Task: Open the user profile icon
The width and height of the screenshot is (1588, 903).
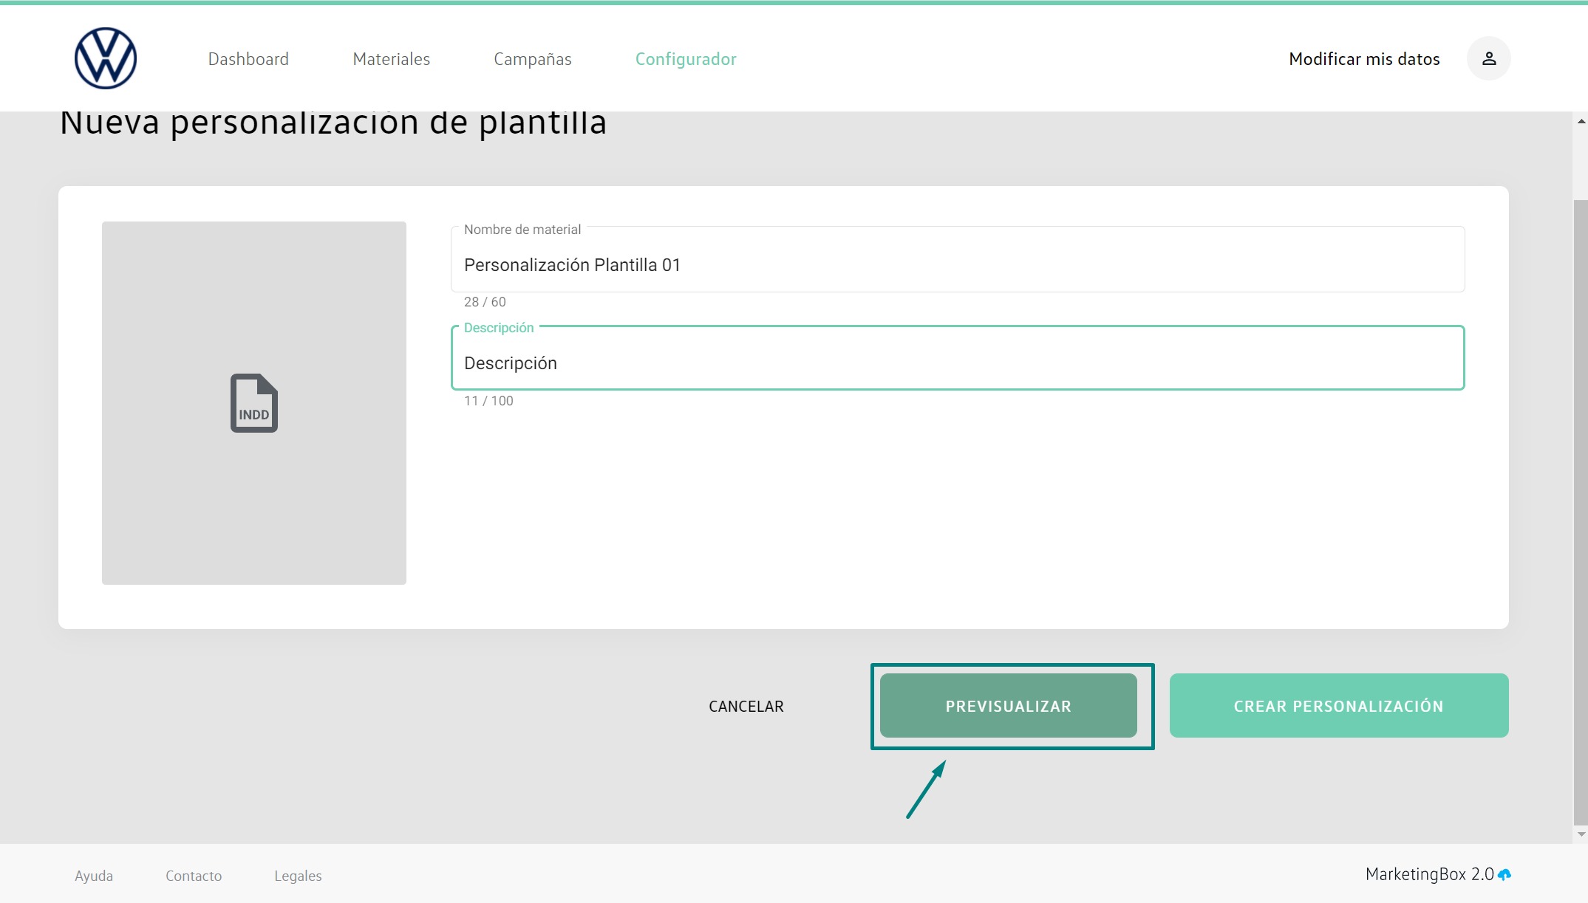Action: [x=1488, y=58]
